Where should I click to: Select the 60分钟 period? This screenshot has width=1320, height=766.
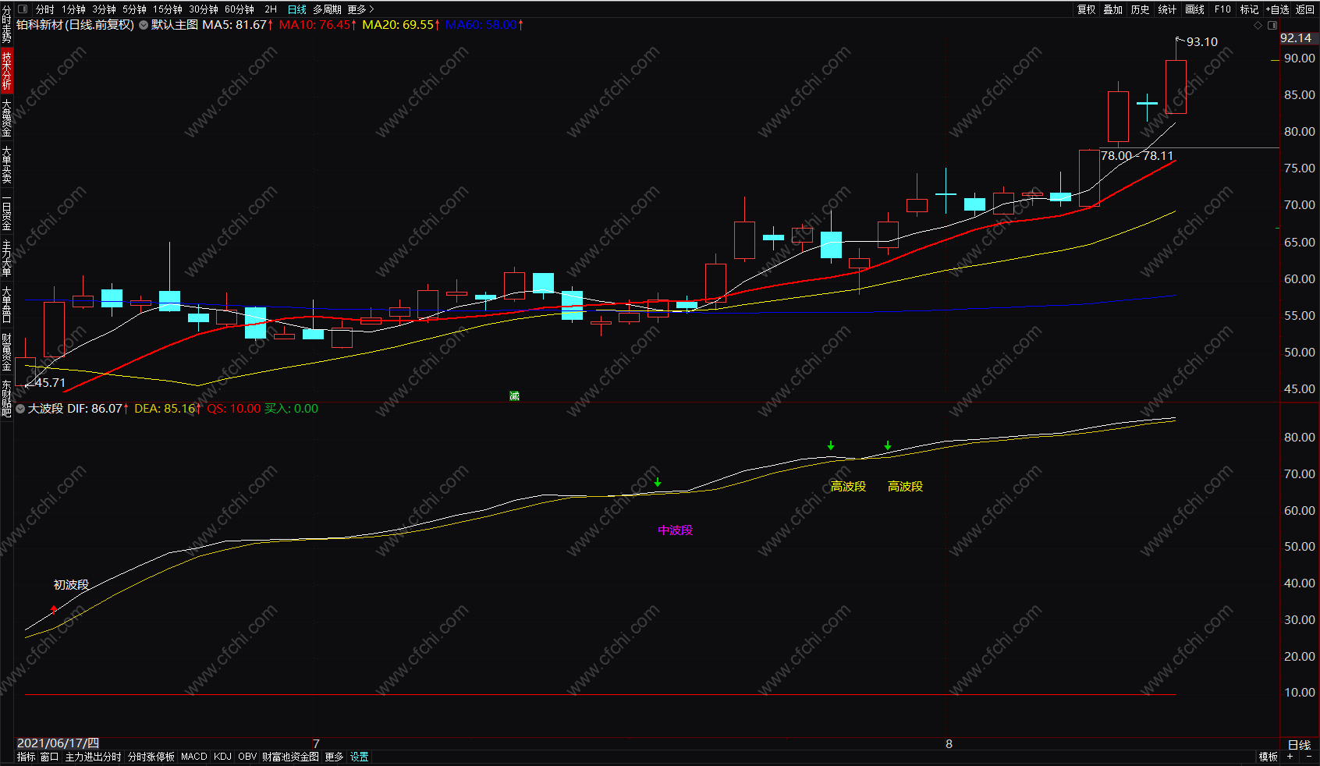240,9
